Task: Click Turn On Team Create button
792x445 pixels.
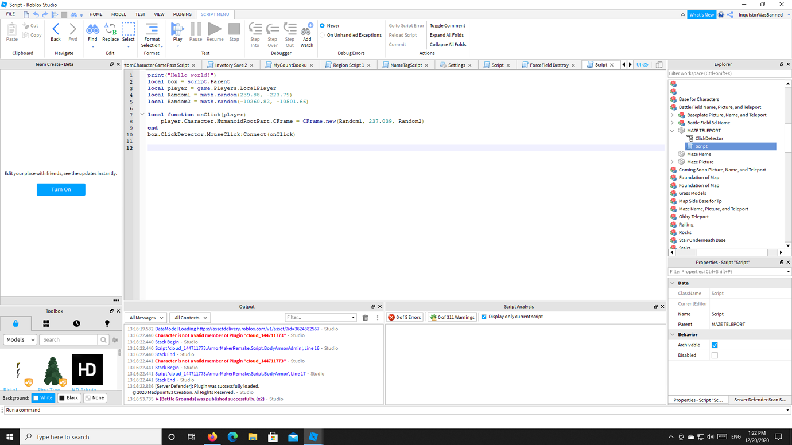Action: coord(61,189)
